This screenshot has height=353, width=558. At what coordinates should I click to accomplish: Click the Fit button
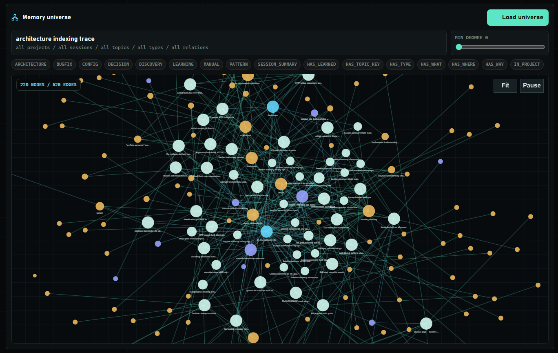click(x=505, y=85)
